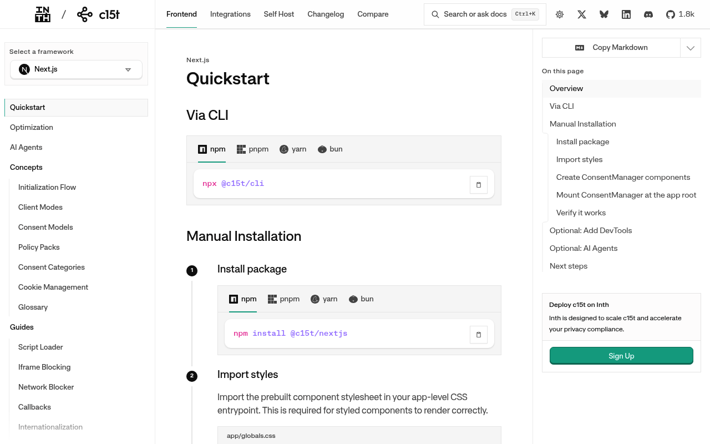Select the yarn tab under Install package
This screenshot has width=710, height=444.
(x=324, y=299)
